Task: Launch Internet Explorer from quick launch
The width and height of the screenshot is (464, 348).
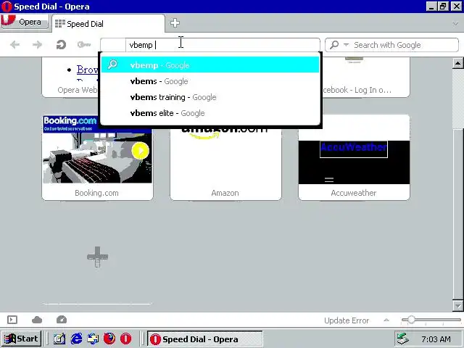Action: pos(76,339)
